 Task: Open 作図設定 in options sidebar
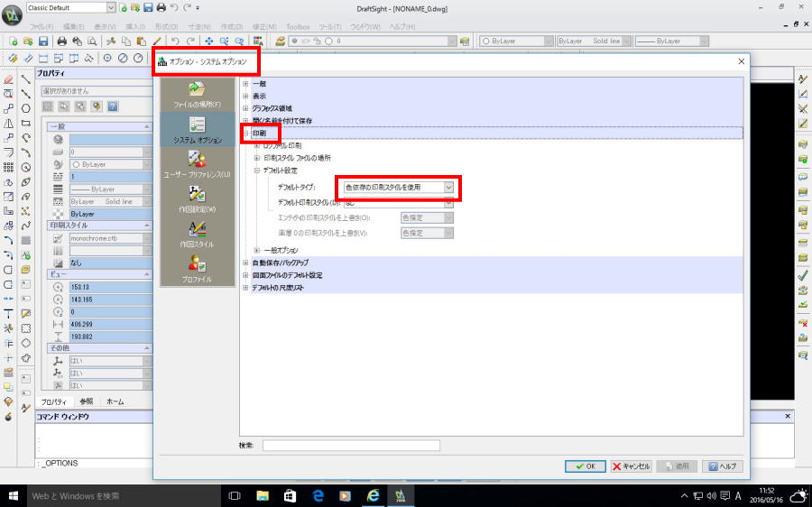point(197,199)
